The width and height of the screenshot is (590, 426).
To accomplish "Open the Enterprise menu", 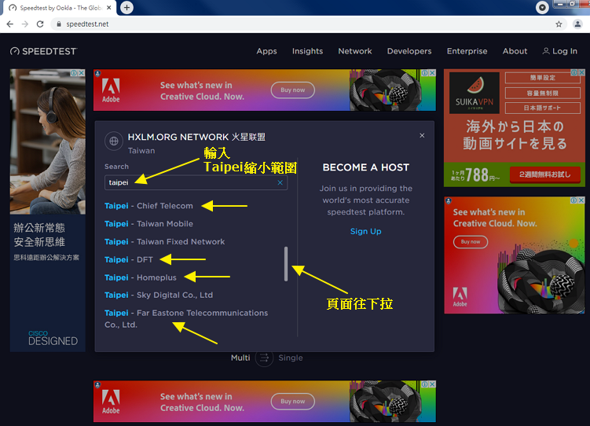I will pyautogui.click(x=467, y=51).
